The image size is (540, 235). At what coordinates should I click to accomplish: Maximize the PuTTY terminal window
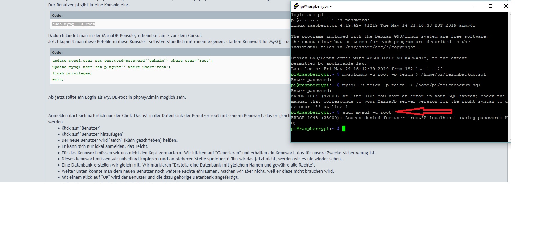click(x=491, y=6)
